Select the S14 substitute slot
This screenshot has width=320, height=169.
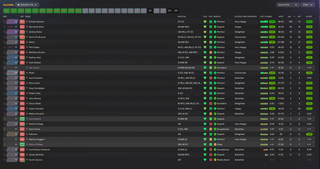[169, 11]
